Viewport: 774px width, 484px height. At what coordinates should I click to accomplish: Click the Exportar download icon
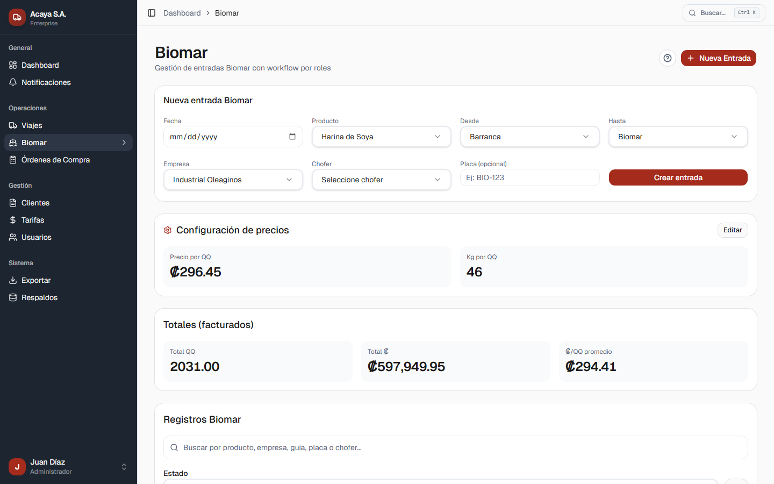coord(13,280)
